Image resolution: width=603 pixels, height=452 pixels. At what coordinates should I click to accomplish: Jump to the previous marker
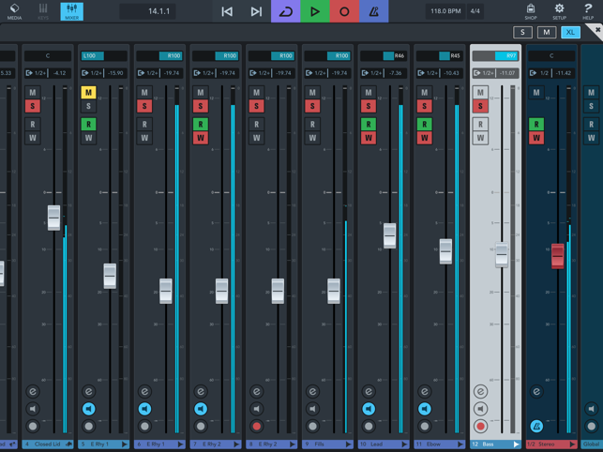click(x=227, y=12)
